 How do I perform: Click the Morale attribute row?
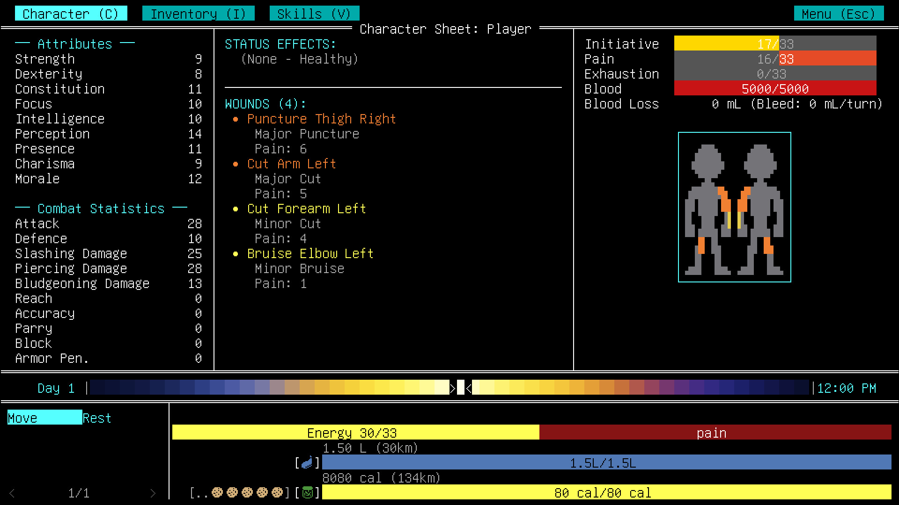pyautogui.click(x=109, y=179)
